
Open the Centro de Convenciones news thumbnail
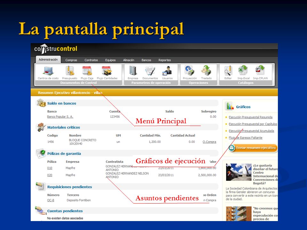tap(239, 172)
